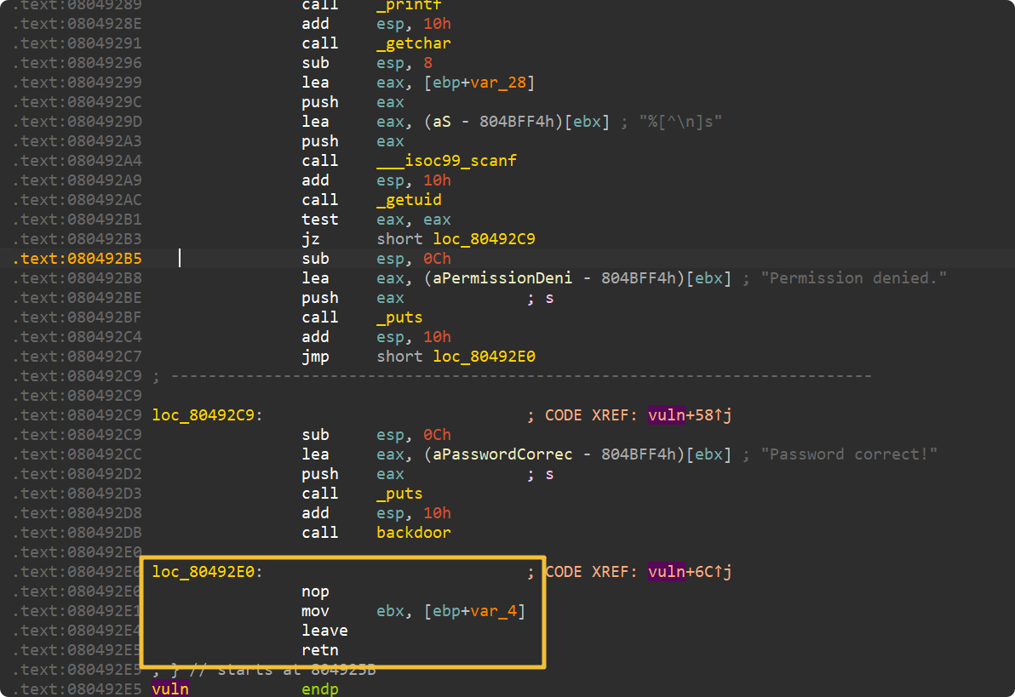Click the jmp mnemonic
The image size is (1015, 697).
click(315, 357)
